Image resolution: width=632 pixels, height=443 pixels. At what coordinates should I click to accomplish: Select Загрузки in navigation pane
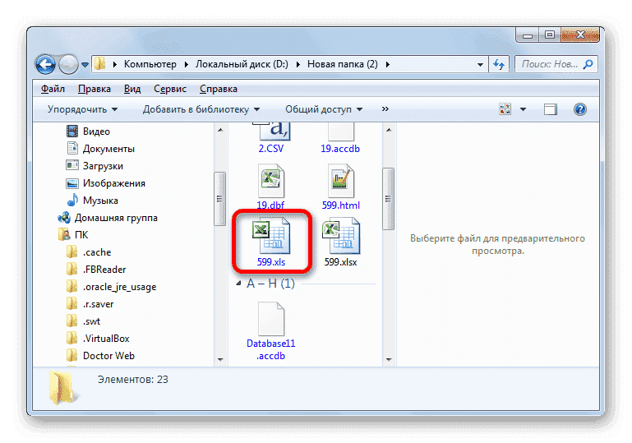click(x=103, y=166)
